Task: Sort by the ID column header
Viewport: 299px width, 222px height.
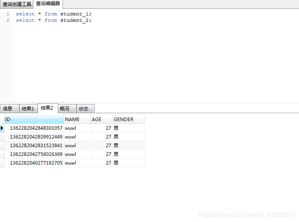Action: tap(34, 120)
